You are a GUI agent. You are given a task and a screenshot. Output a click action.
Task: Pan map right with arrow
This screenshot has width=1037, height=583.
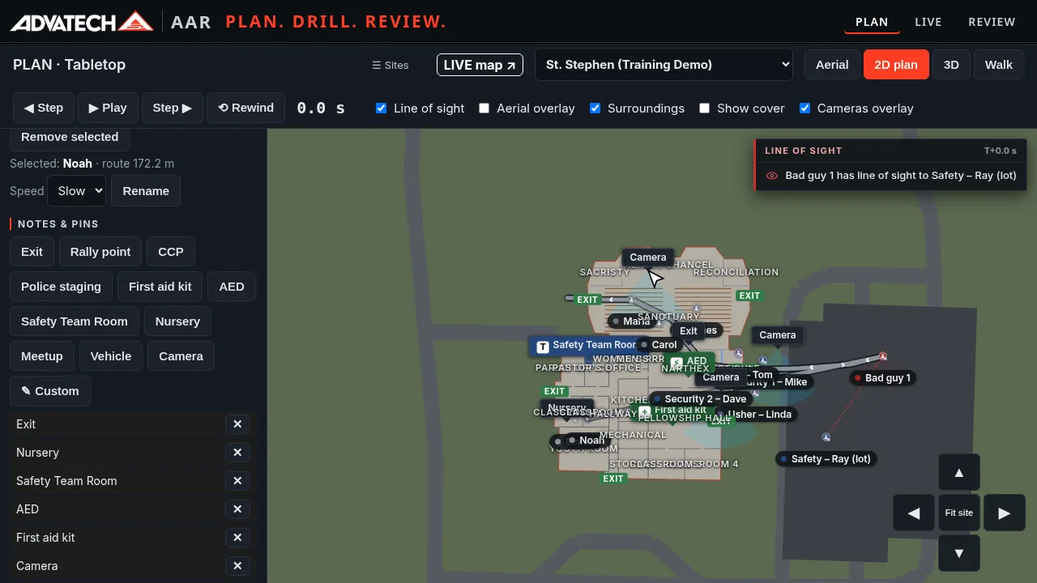pyautogui.click(x=1004, y=513)
